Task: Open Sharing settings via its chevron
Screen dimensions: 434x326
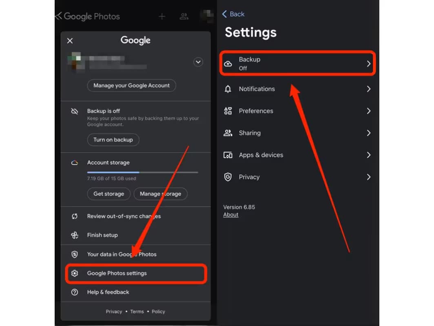Action: 368,133
